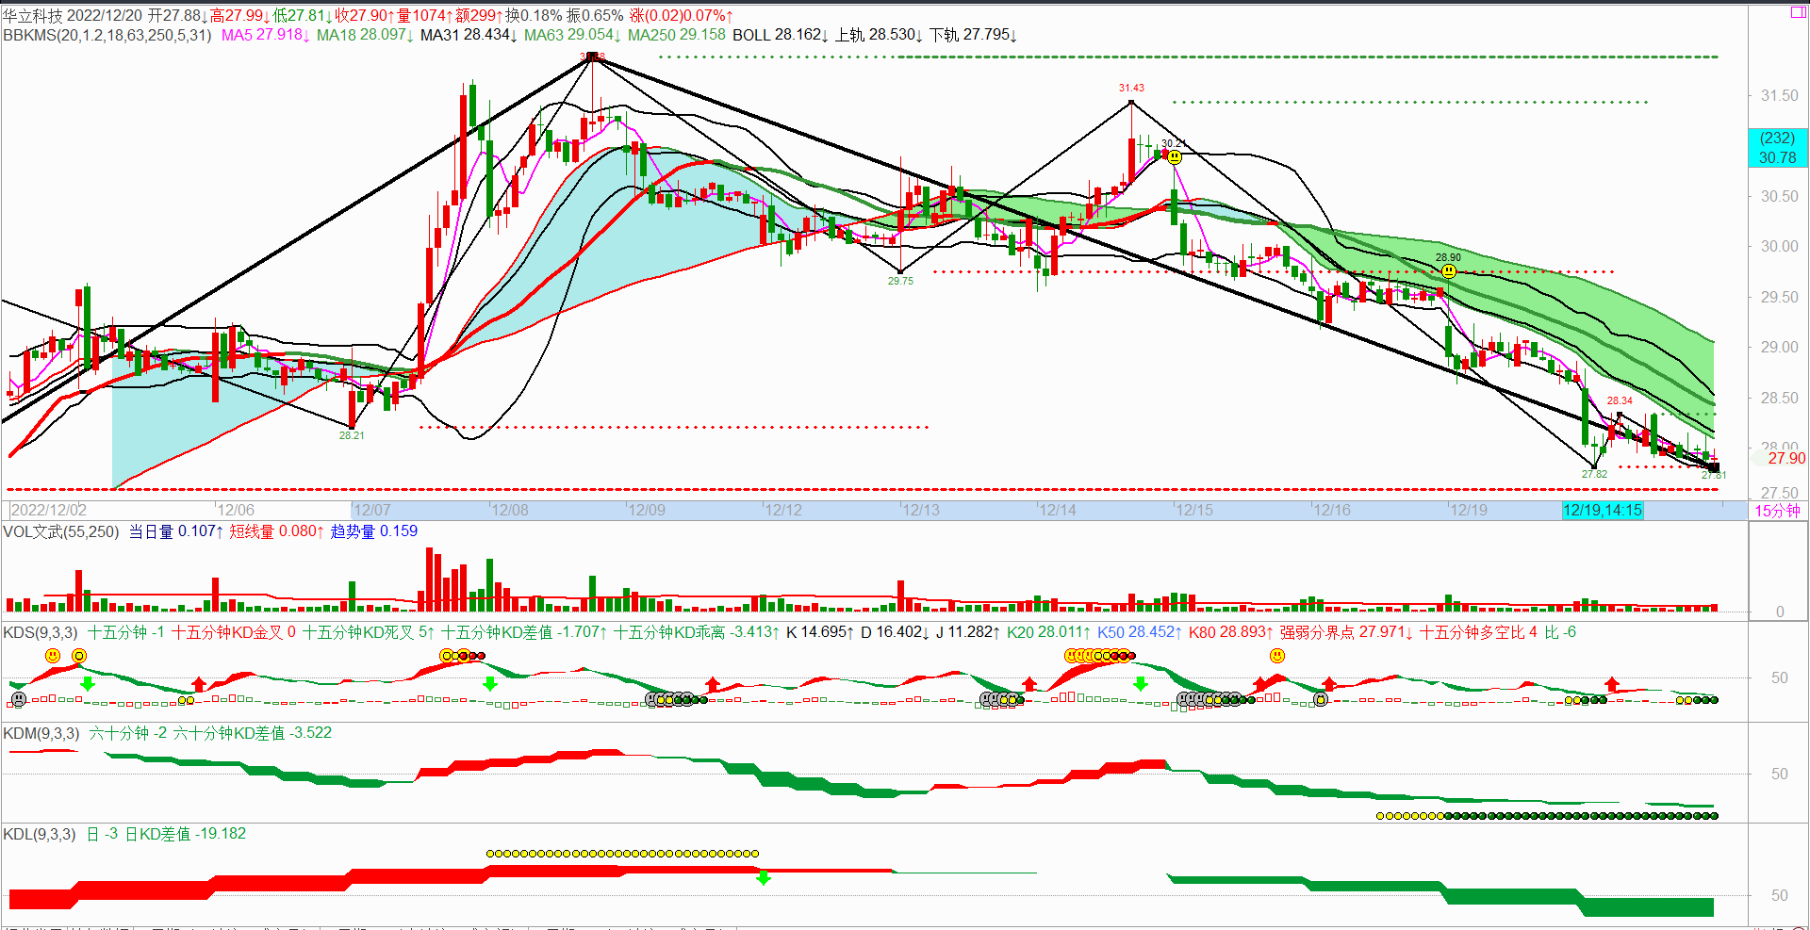This screenshot has height=930, width=1810.
Task: Click the 29.75 low price label
Action: (x=900, y=281)
